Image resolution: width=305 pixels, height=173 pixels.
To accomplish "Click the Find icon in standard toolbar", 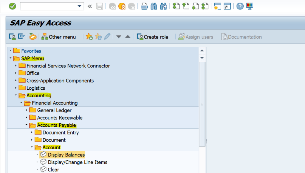I will pos(154,6).
